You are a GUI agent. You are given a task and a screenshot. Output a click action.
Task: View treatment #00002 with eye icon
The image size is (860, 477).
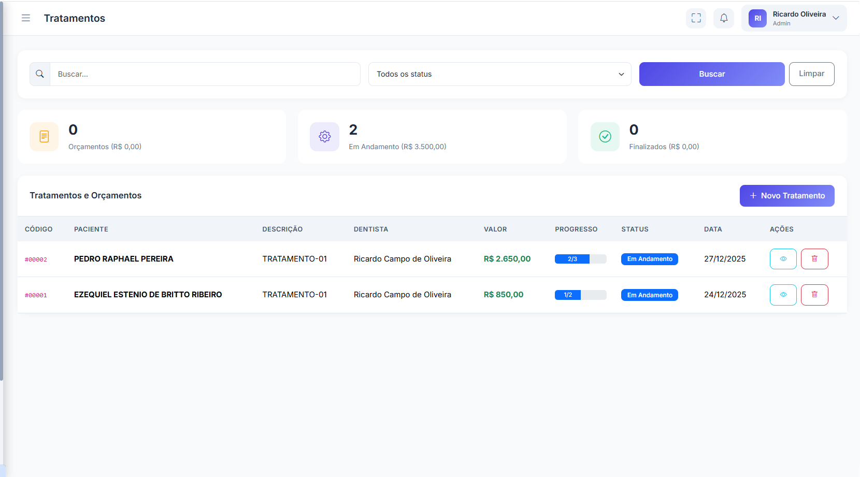click(783, 259)
